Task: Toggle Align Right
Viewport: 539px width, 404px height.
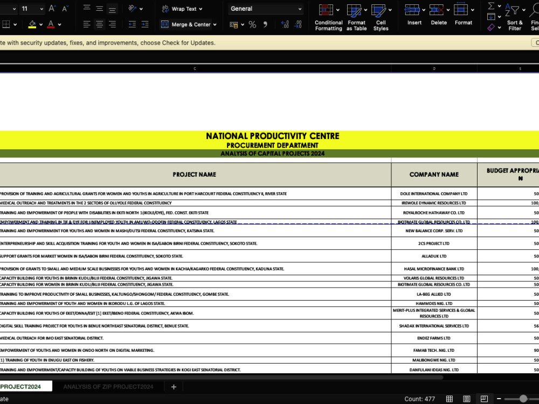Action: pos(112,24)
